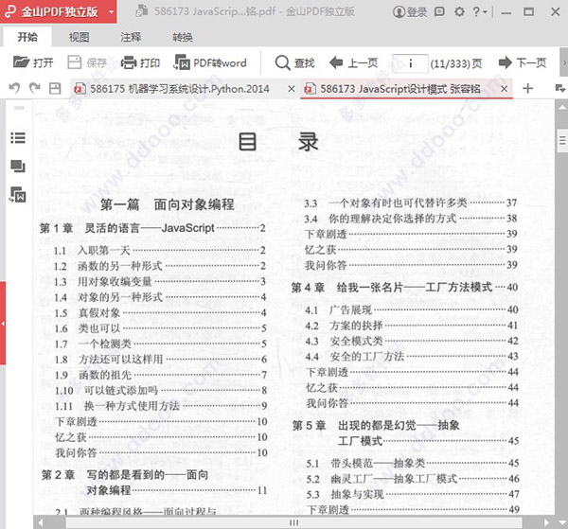Click 第5章 出现的都是幻觉 entry
The width and height of the screenshot is (568, 529).
406,433
